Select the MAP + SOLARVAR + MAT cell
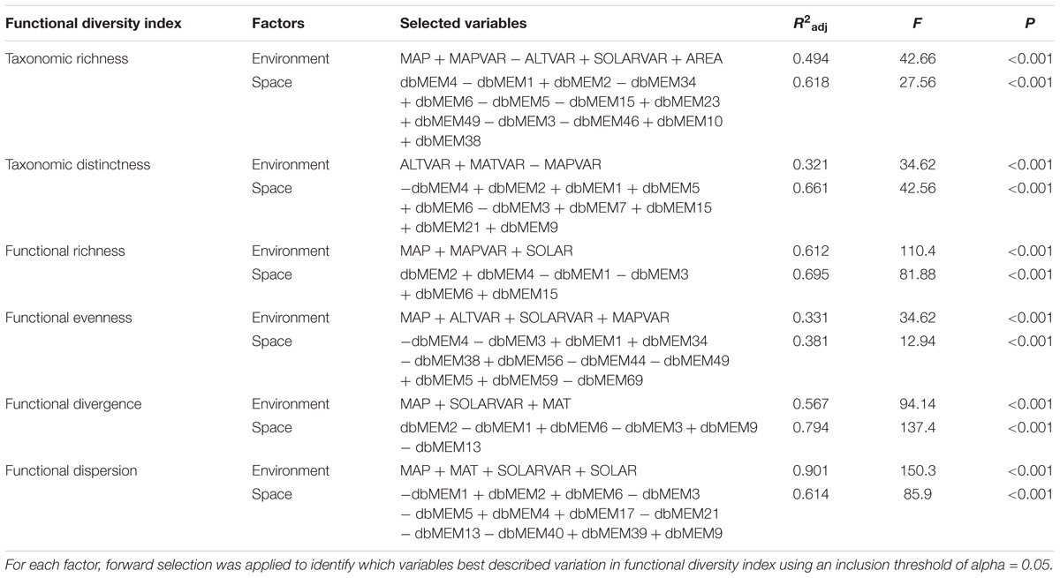The height and width of the screenshot is (578, 1060). click(486, 404)
